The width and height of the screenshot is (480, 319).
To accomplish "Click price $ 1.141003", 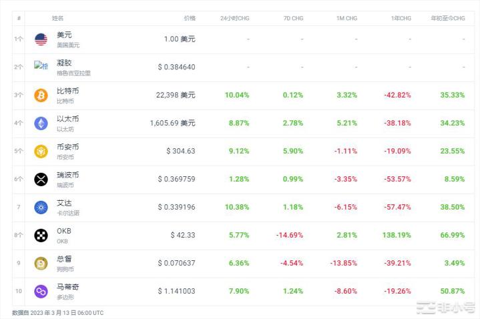I will coord(177,291).
